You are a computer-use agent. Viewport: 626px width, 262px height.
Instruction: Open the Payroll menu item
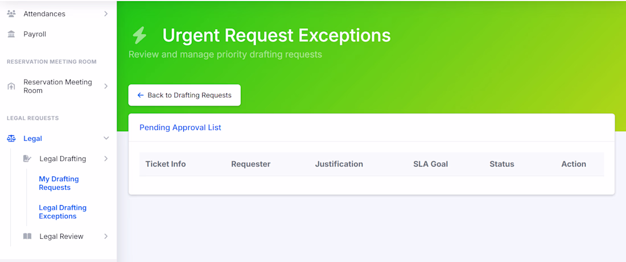click(x=35, y=34)
